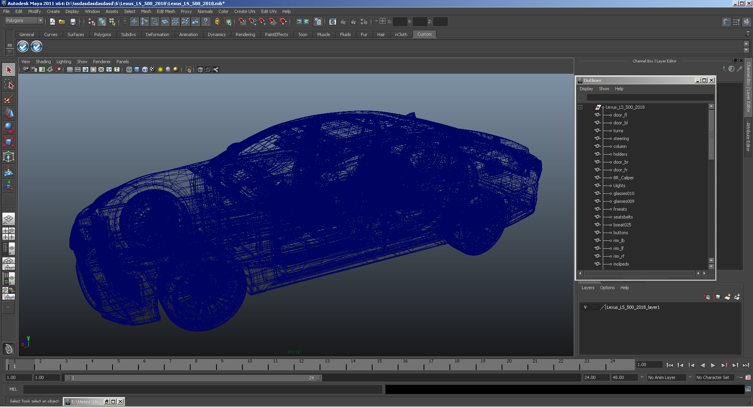Show Attribute Editor icon at top right
This screenshot has height=408, width=753.
point(726,22)
